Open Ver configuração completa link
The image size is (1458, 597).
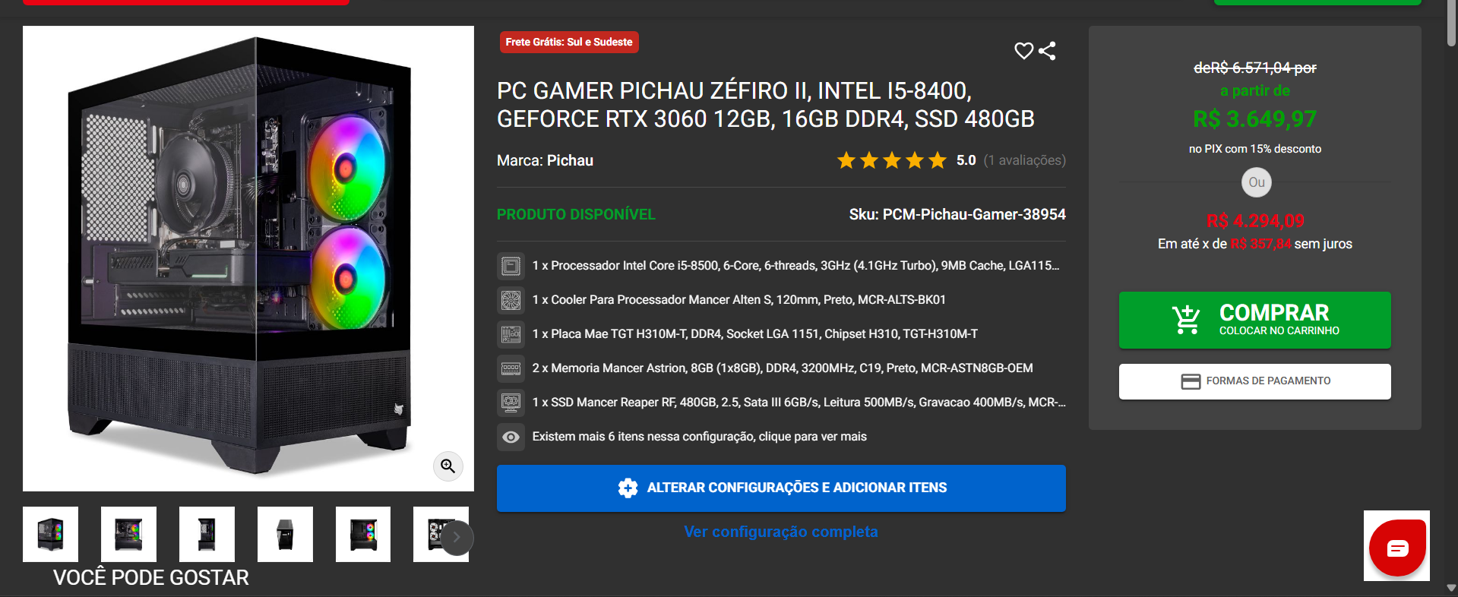pyautogui.click(x=781, y=532)
